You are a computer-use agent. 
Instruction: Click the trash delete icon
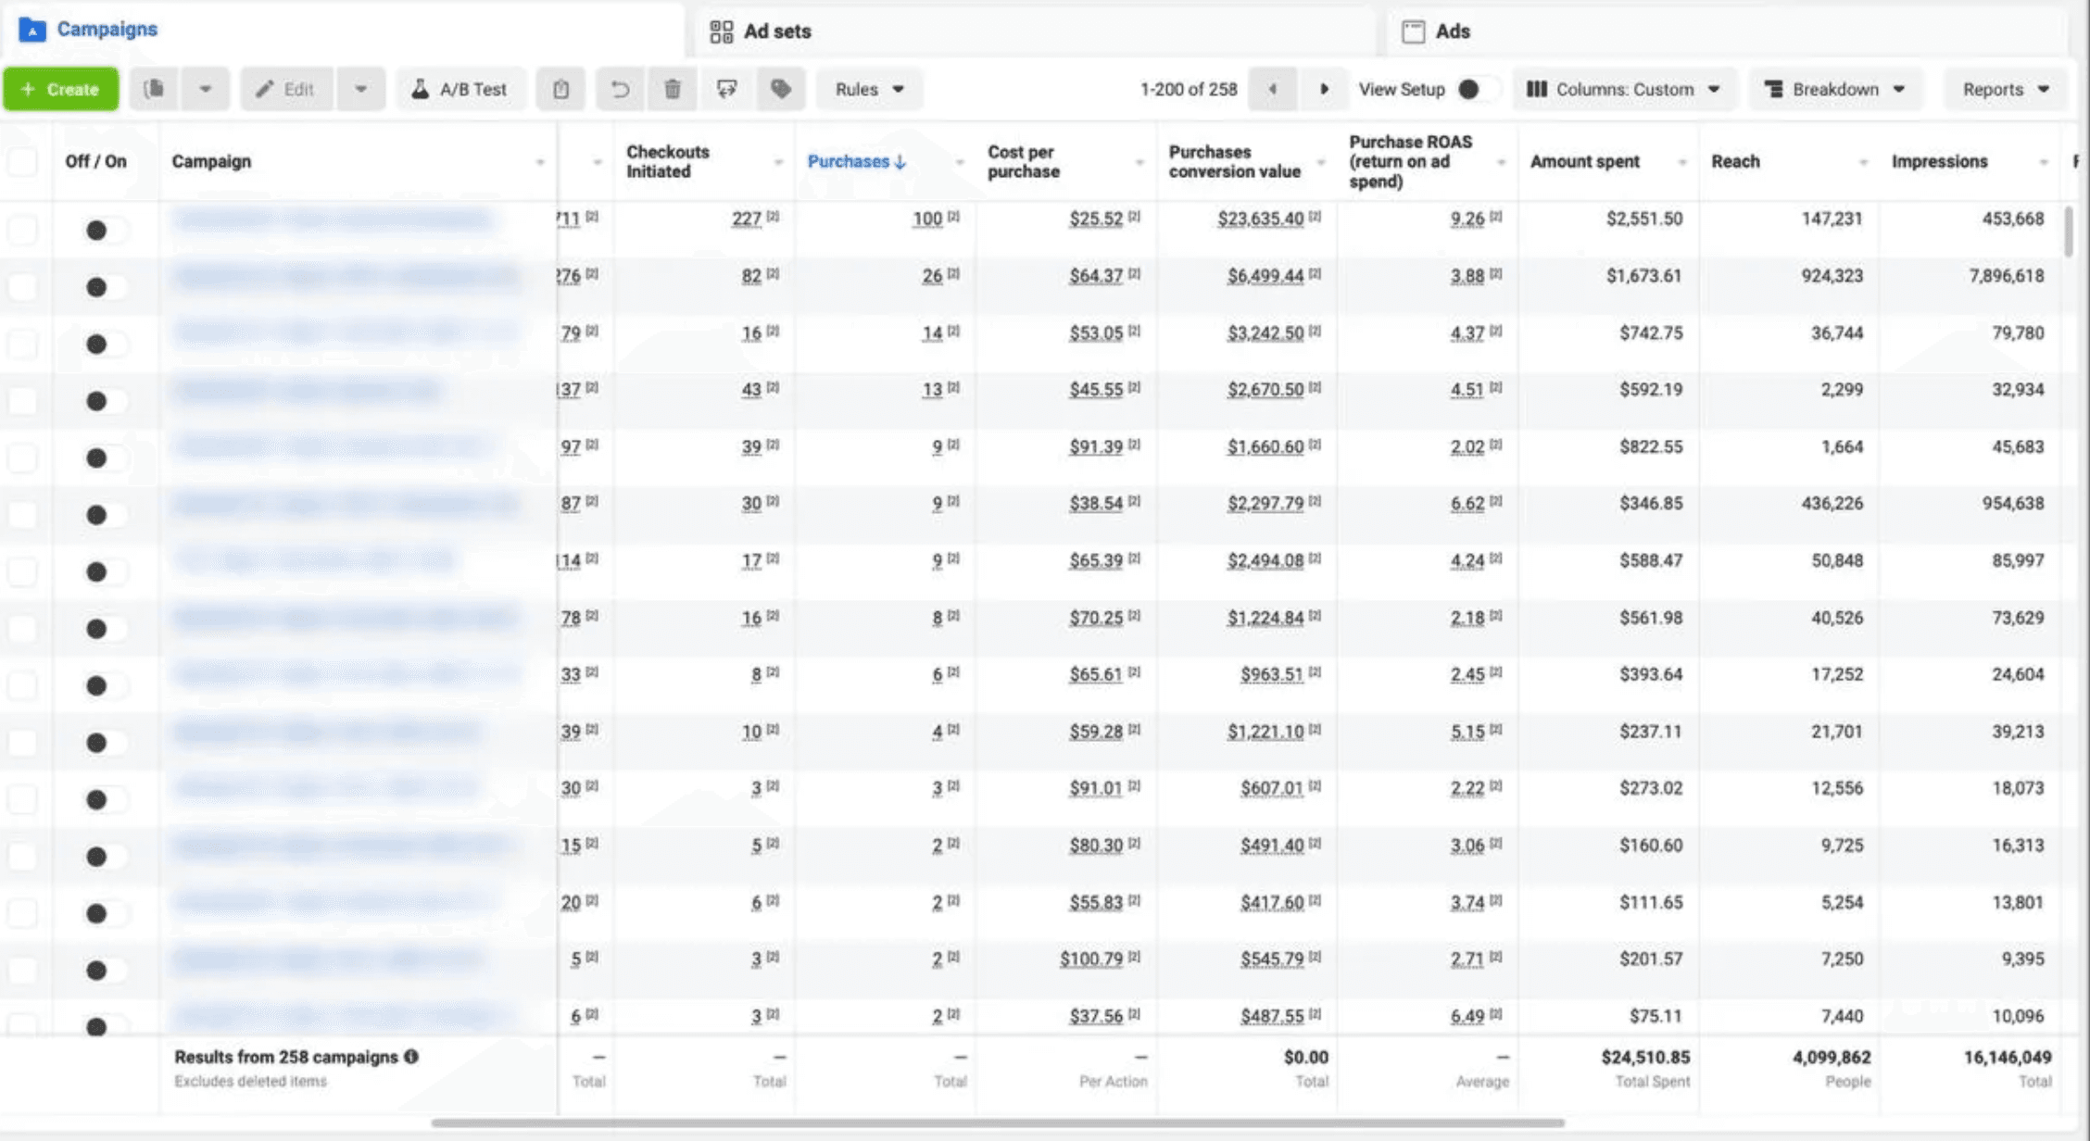[x=673, y=89]
